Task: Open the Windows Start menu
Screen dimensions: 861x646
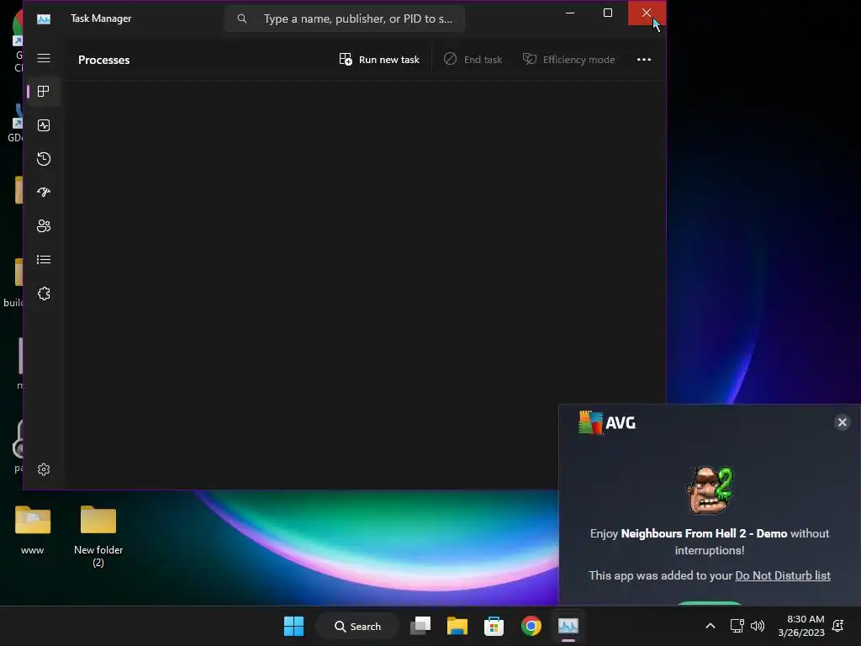Action: pyautogui.click(x=293, y=626)
